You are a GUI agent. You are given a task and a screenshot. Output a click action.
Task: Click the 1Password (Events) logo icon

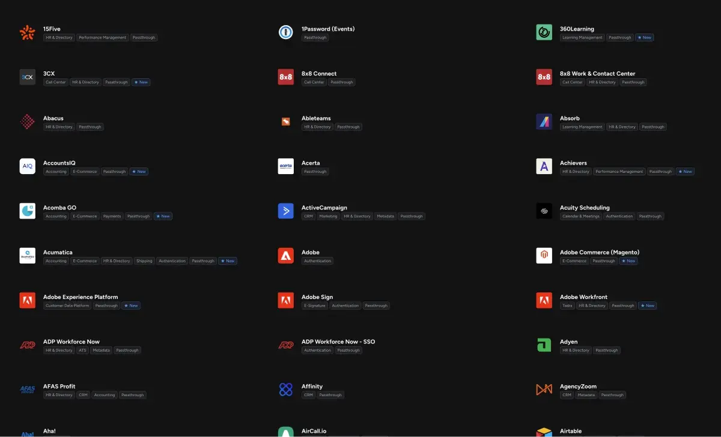(x=286, y=32)
